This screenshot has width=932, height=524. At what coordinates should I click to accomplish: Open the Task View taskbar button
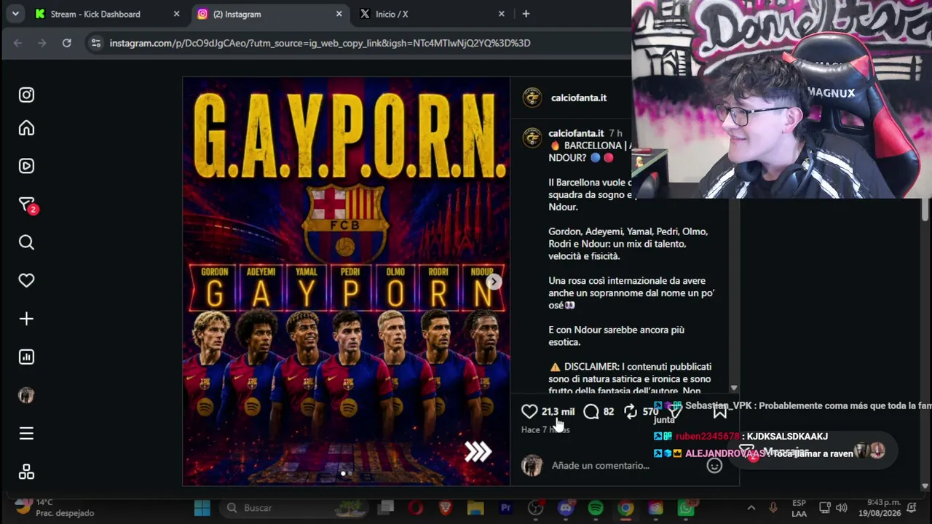386,508
